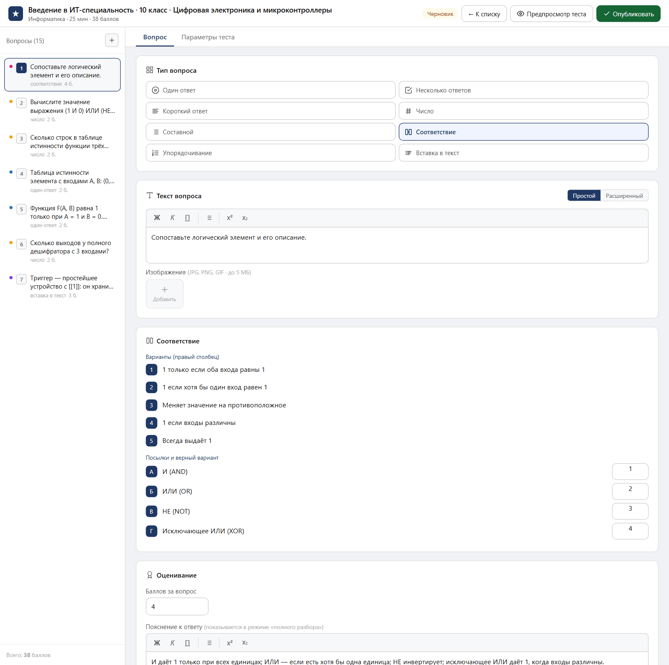Screen dimensions: 669x665
Task: Switch editor to 'Расширенный' mode
Action: [x=624, y=196]
